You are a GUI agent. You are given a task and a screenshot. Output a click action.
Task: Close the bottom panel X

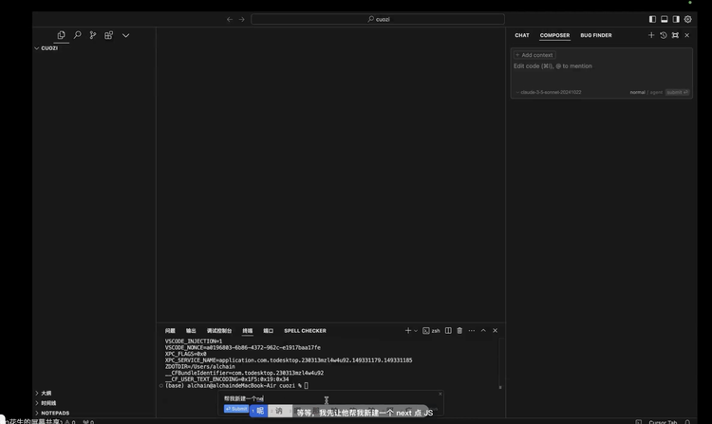coord(495,331)
